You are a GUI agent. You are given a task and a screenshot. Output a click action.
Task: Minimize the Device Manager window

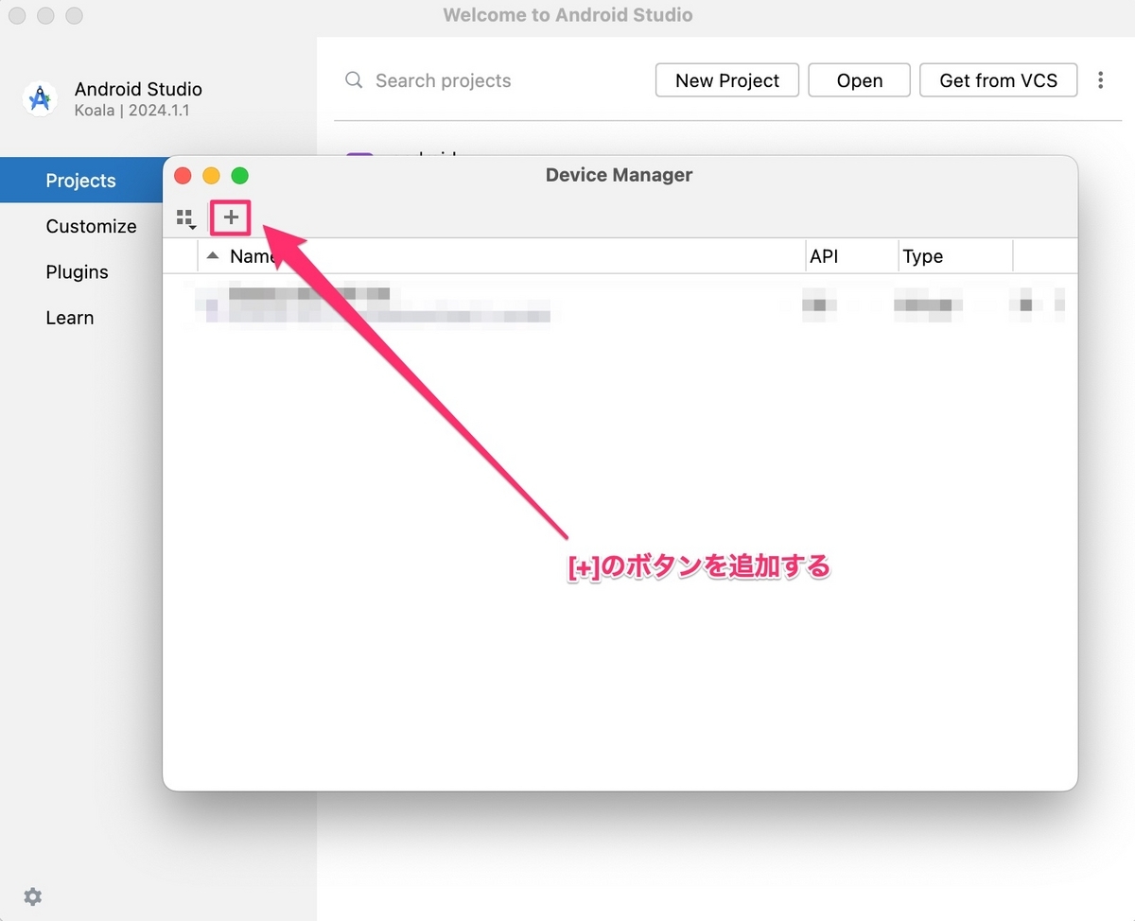[212, 175]
